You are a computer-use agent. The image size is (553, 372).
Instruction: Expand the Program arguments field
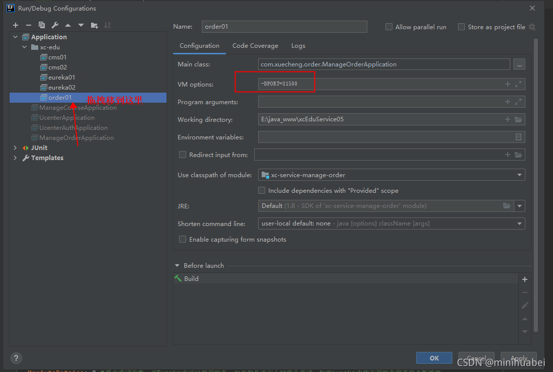click(518, 102)
